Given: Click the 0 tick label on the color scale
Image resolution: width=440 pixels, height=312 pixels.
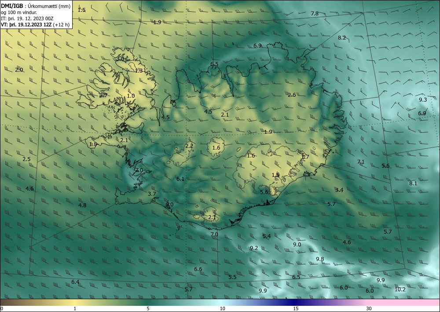Looking at the screenshot, I should (x=2, y=308).
